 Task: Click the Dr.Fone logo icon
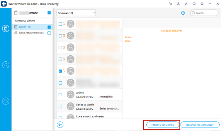click(4, 4)
